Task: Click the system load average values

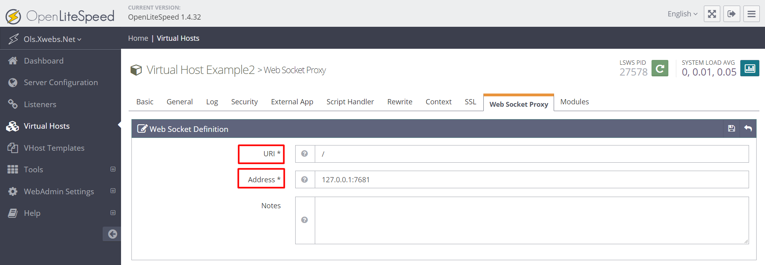Action: click(709, 72)
